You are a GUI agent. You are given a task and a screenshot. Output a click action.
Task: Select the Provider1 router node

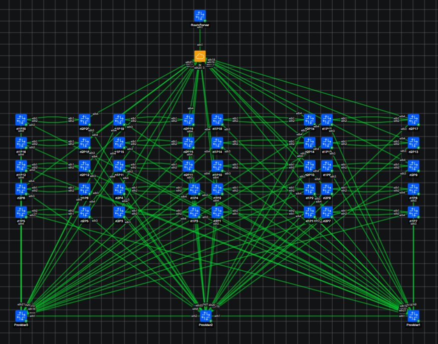(413, 316)
